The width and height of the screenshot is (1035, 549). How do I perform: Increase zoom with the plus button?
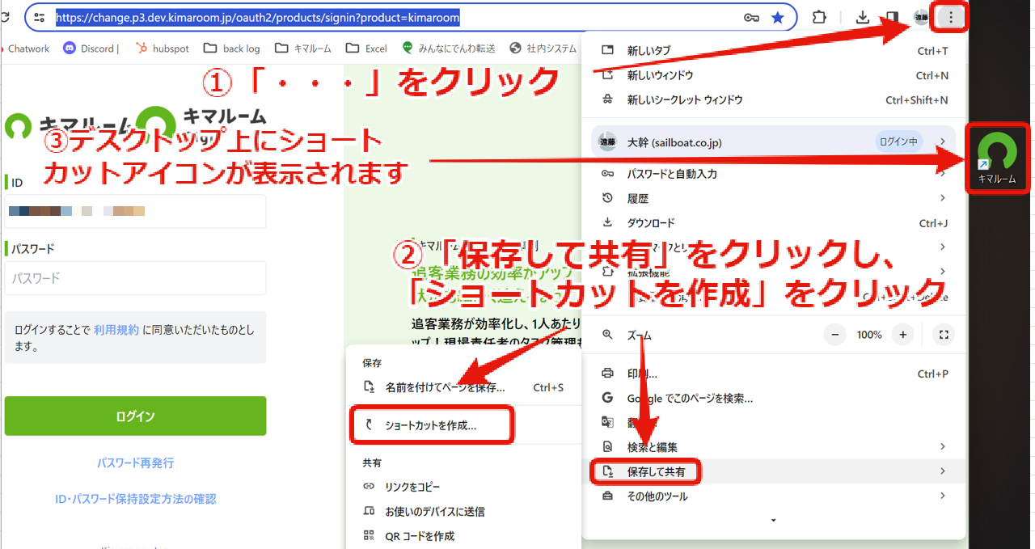coord(903,335)
